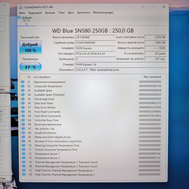Click status icon for Temperature Sensor 1 row
The height and width of the screenshot is (189, 189).
point(24,154)
